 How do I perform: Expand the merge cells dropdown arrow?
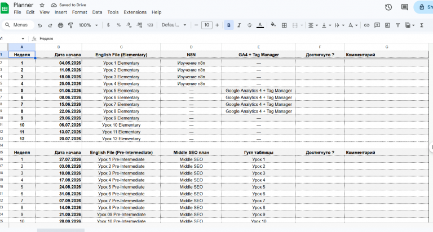[302, 25]
